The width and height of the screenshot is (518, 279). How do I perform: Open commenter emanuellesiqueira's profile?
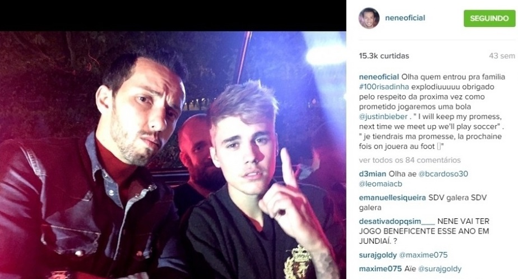(x=392, y=198)
